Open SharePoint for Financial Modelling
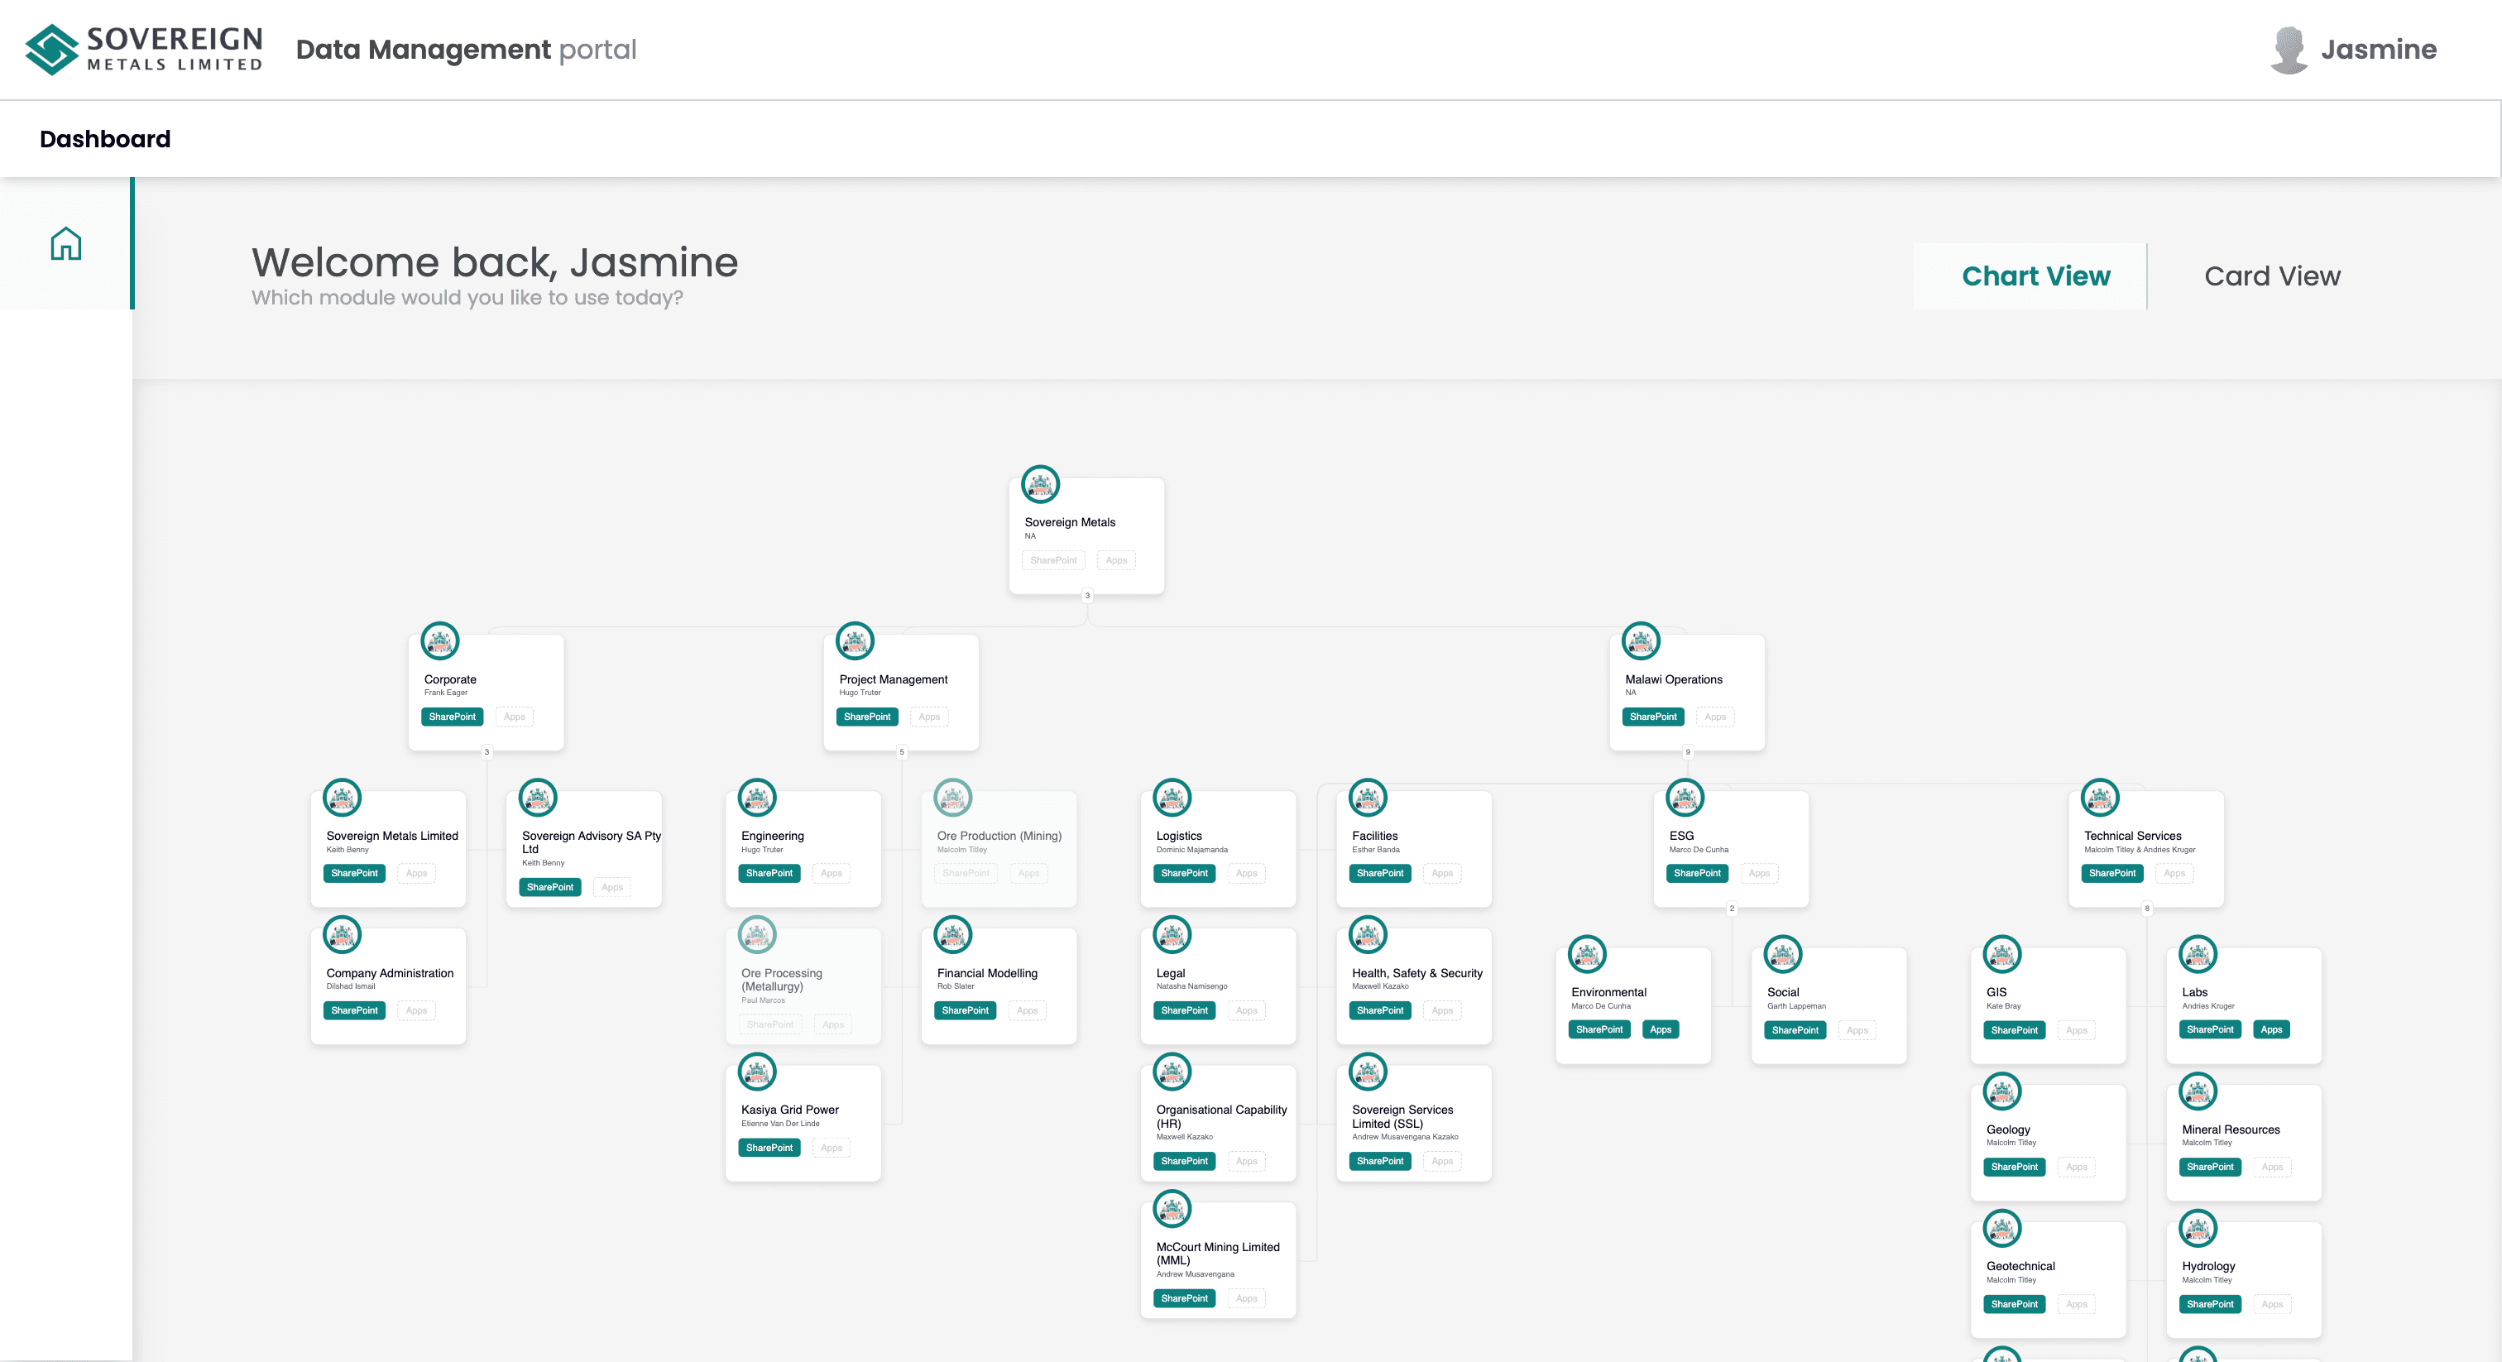 966,1010
